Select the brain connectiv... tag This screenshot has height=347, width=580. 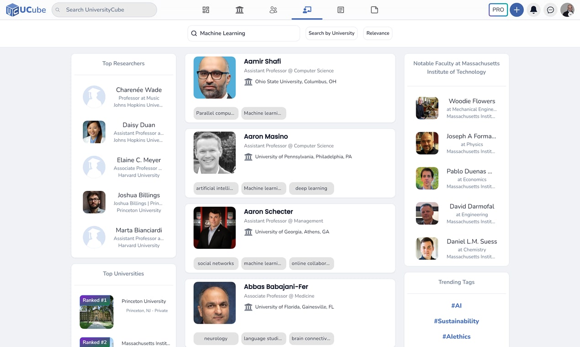(311, 338)
